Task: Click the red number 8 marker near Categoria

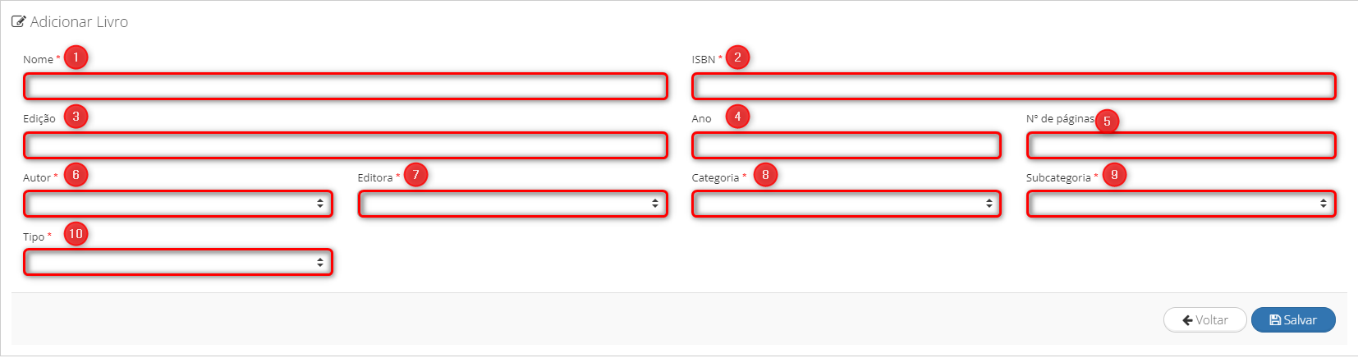Action: click(x=765, y=175)
